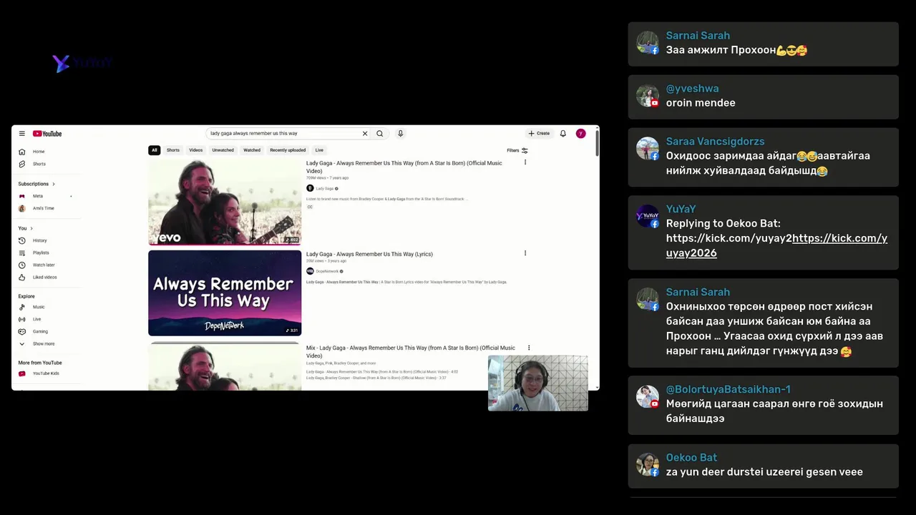Viewport: 916px width, 515px height.
Task: Click the @BolortuyaBatsaikhan-1 chat username
Action: point(728,389)
